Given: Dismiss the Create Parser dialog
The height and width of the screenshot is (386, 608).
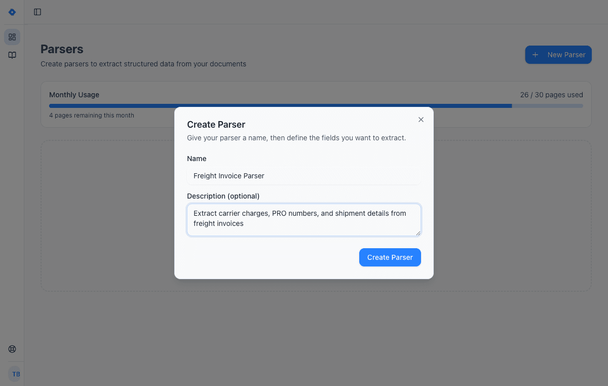Looking at the screenshot, I should coord(421,120).
